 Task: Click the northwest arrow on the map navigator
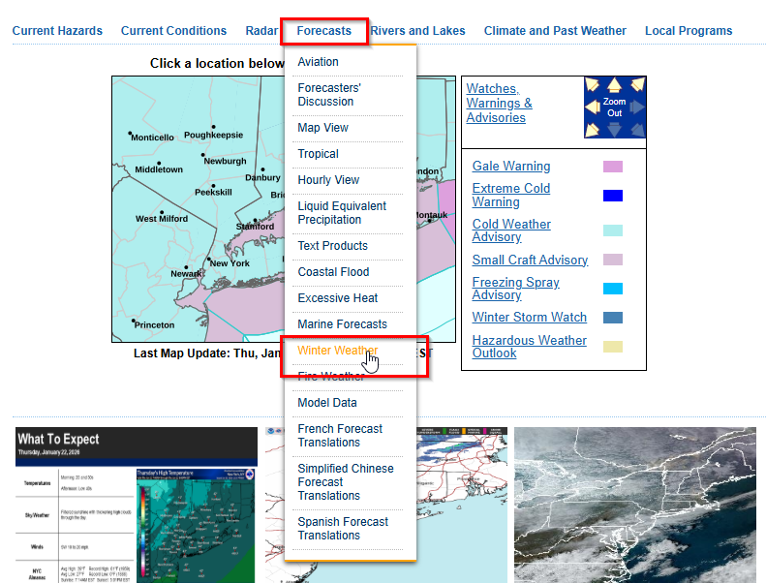592,85
